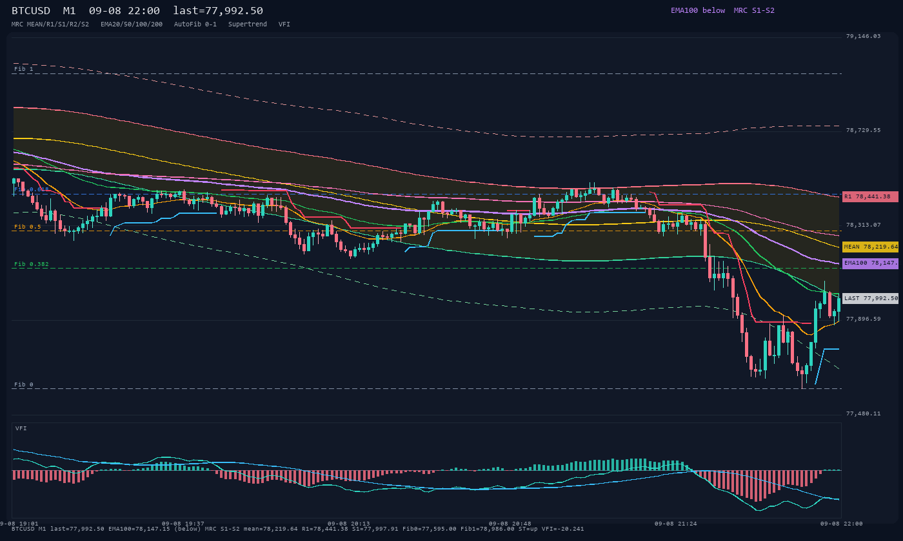Click the 77,896.59 price axis label
Viewport: 903px width, 541px height.
(863, 319)
